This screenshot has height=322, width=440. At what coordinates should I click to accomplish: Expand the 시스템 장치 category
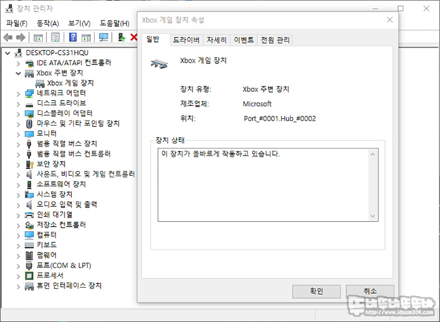tap(19, 195)
